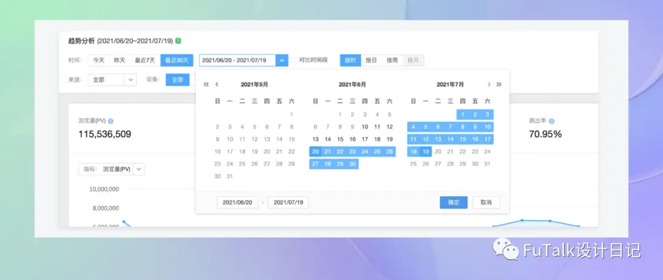
Task: Click the info icon next to 浏览量(PV)
Action: pos(110,121)
